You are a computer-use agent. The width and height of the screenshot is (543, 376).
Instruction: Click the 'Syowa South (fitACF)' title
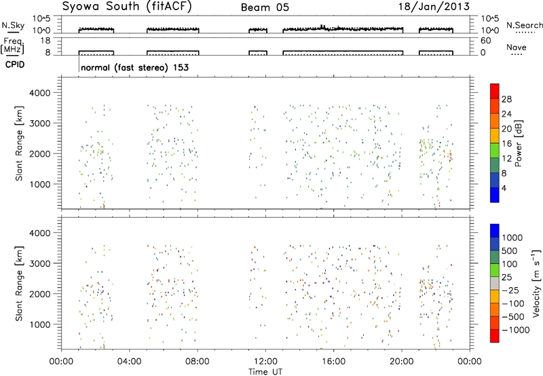click(x=127, y=7)
